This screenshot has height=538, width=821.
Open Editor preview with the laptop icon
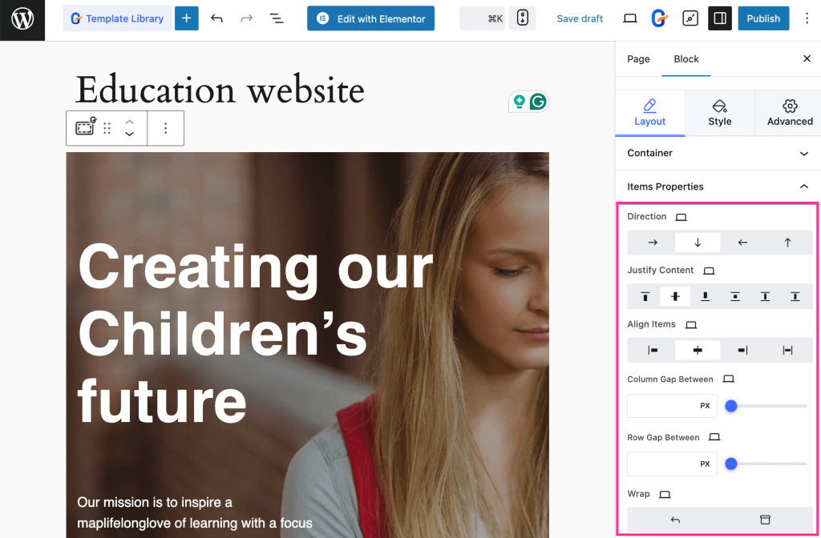pos(629,18)
